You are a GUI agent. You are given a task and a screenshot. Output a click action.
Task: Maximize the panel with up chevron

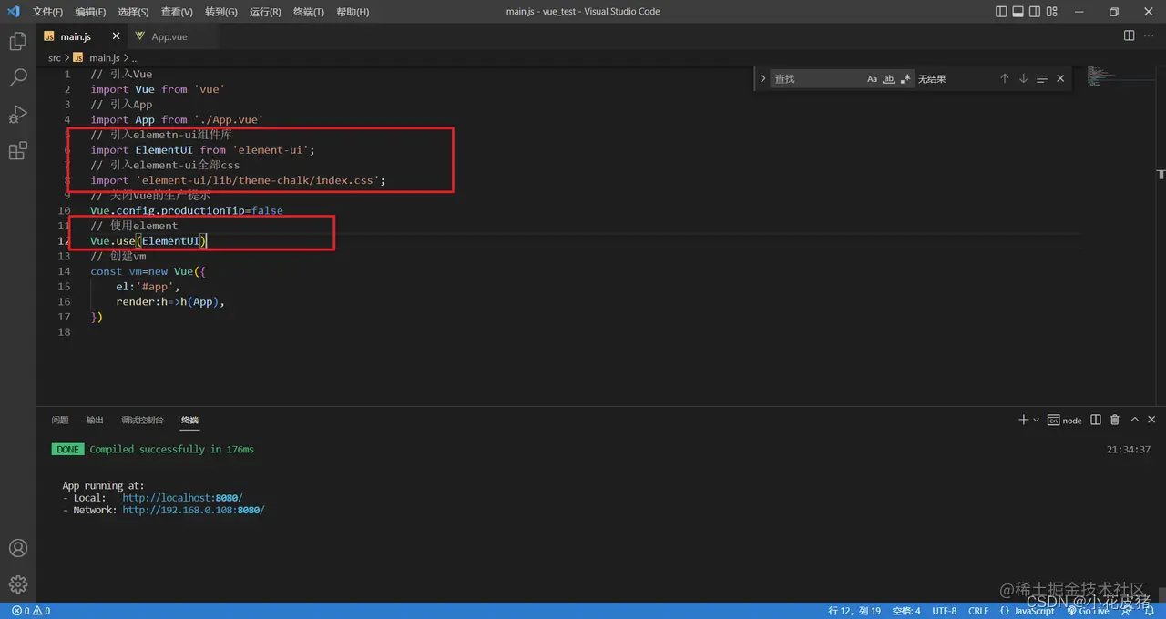point(1135,420)
